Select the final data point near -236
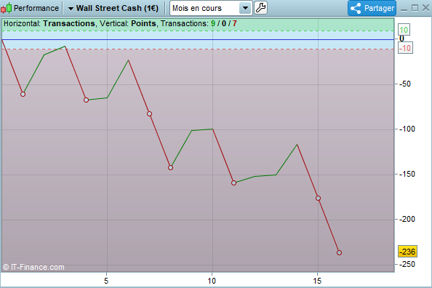 pos(339,252)
